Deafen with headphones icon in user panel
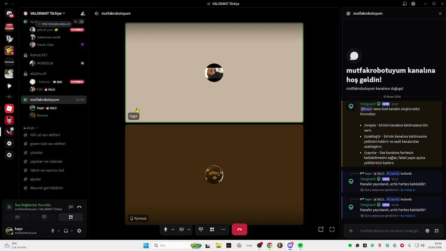Screen dimensions: 446x251 66,231
